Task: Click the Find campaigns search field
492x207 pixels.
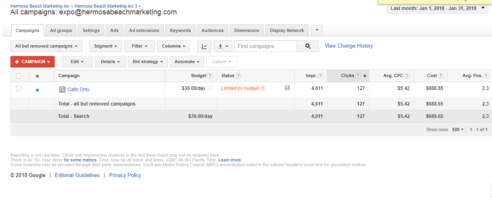Action: (x=265, y=46)
